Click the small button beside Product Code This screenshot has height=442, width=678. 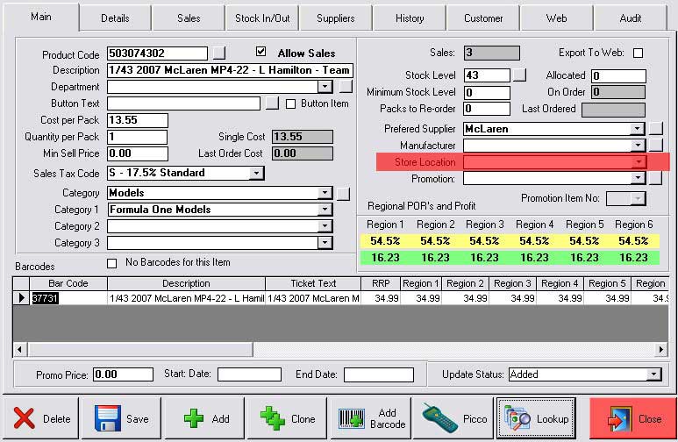pyautogui.click(x=219, y=53)
